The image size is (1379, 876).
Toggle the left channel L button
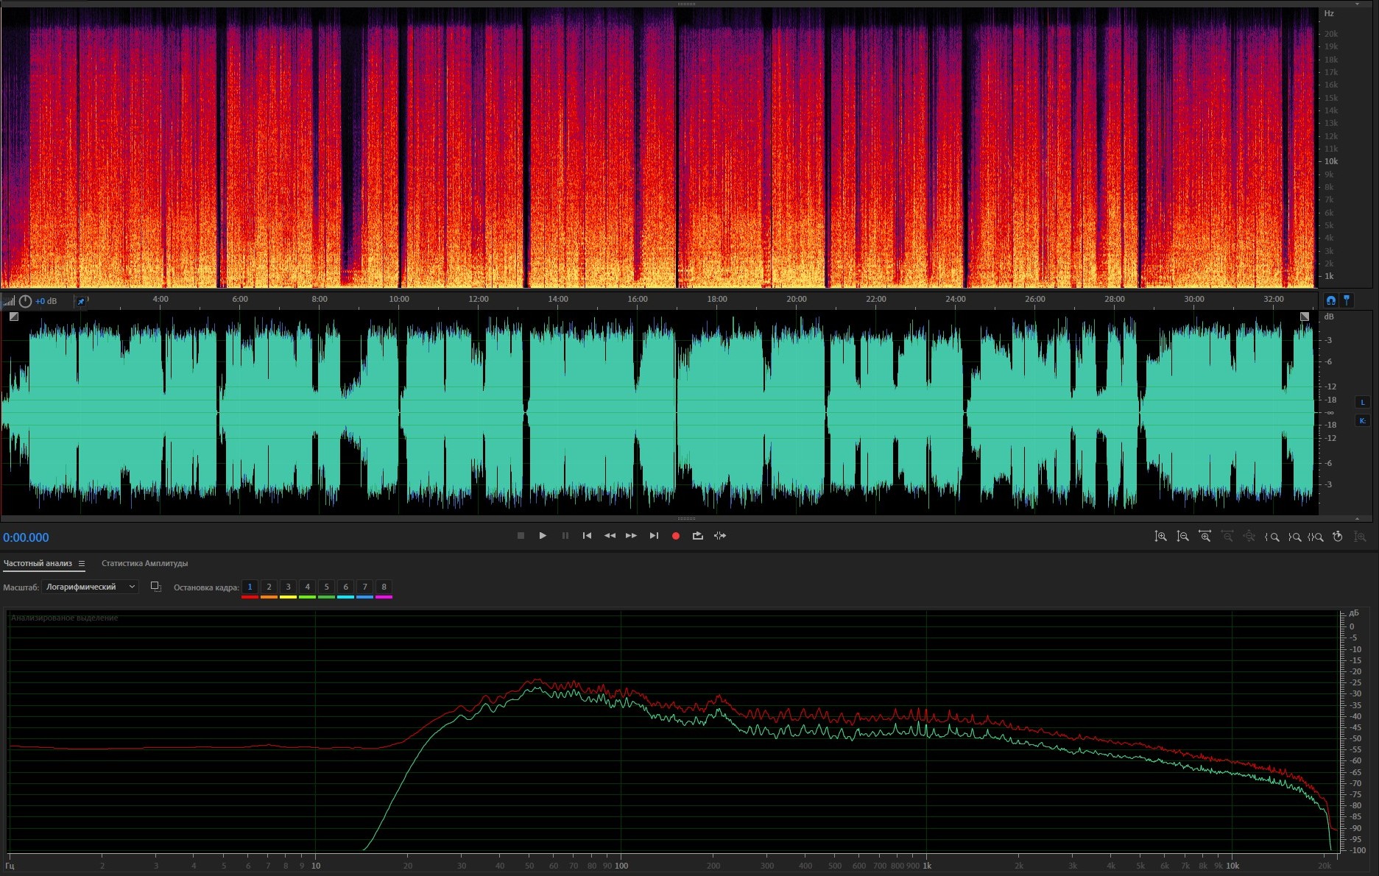pyautogui.click(x=1362, y=402)
